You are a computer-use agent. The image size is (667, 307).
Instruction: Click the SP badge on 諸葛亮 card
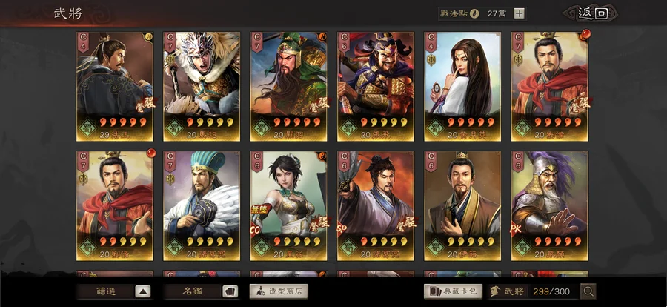[342, 228]
